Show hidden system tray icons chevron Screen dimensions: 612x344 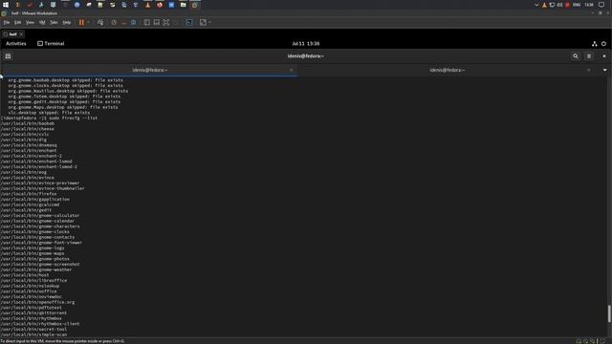(536, 5)
